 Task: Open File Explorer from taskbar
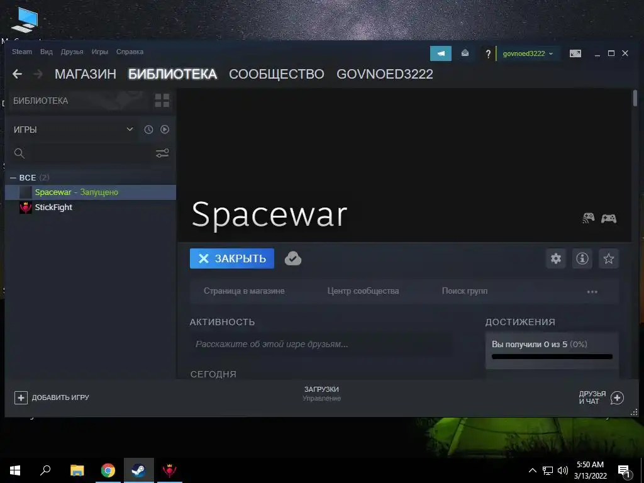click(x=77, y=470)
